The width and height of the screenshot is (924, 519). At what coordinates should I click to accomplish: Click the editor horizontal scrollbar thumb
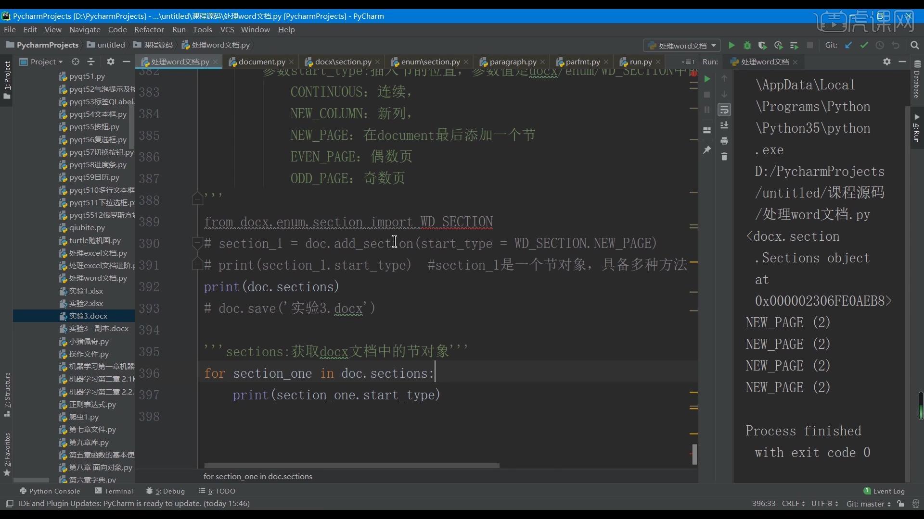point(352,465)
